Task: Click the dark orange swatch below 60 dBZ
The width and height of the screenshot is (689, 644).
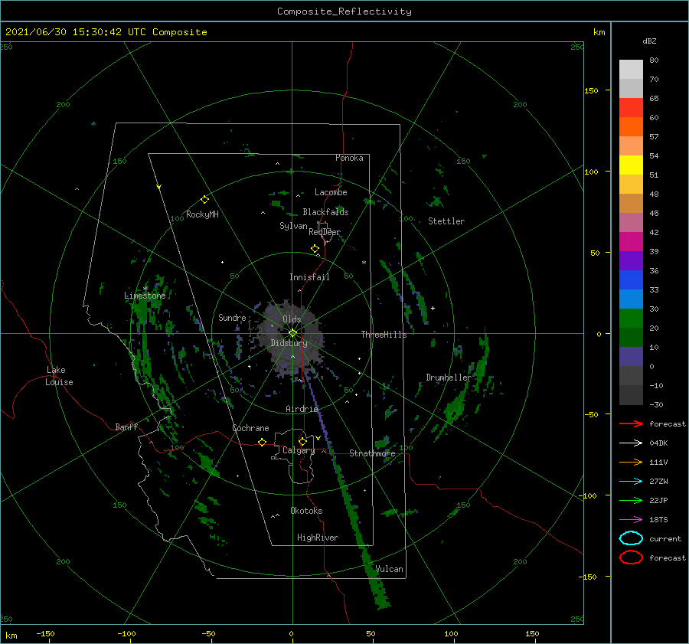Action: [631, 126]
